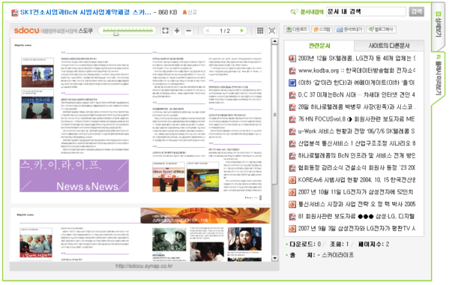Focus the 문서 내 검색 input field
The width and height of the screenshot is (449, 285).
367,12
